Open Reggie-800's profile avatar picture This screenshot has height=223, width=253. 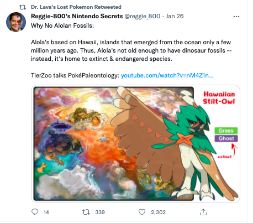click(x=16, y=22)
